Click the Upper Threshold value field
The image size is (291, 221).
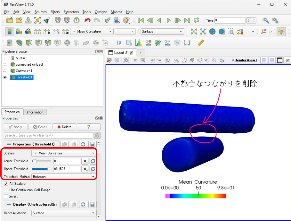[x=66, y=169]
